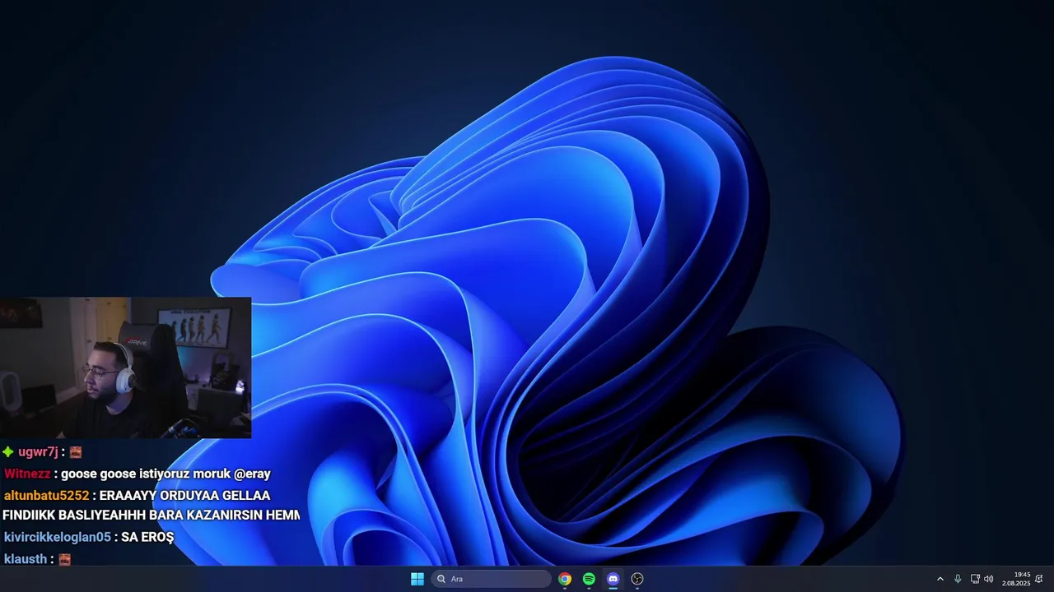Click chat username Witnezz

(27, 474)
